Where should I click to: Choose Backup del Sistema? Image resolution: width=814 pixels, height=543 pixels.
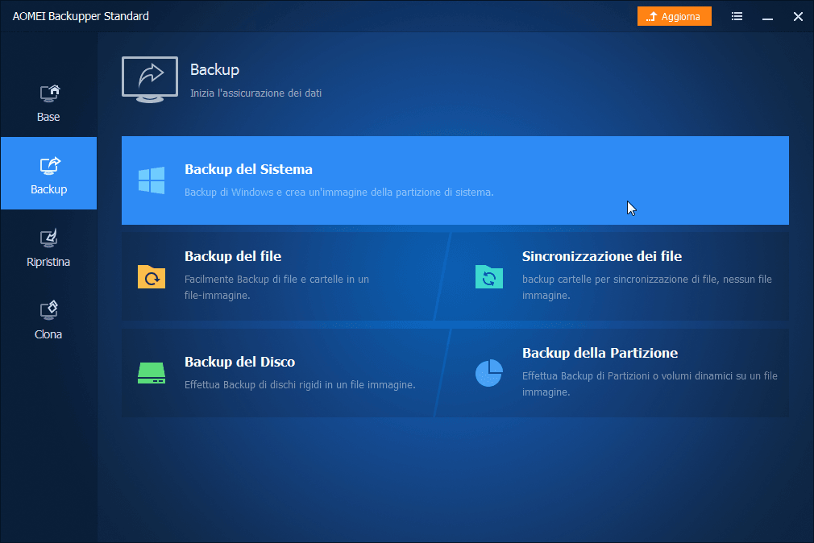pyautogui.click(x=455, y=180)
